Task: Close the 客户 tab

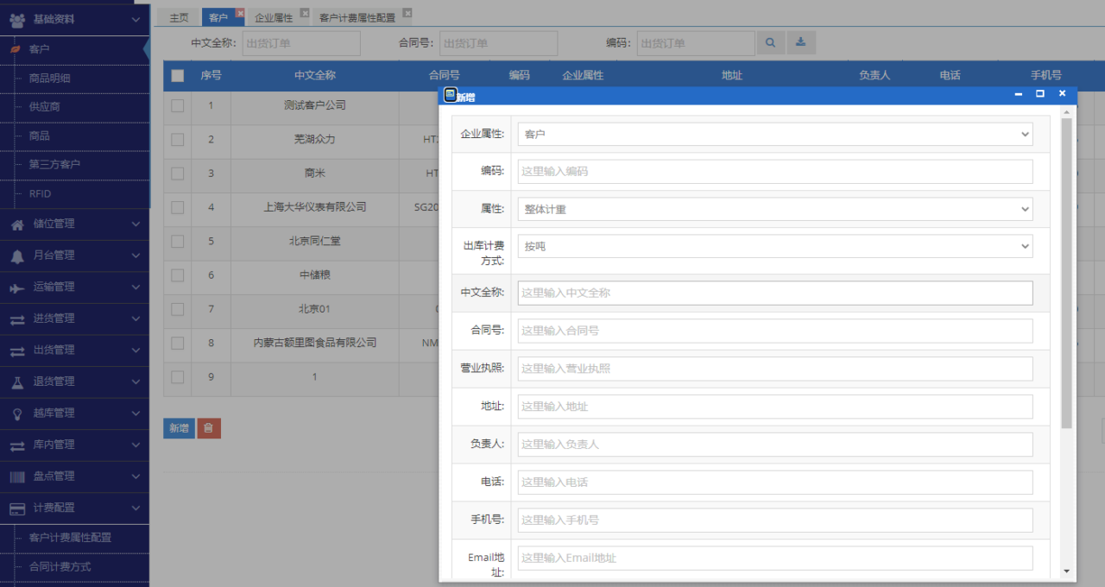Action: click(x=240, y=13)
